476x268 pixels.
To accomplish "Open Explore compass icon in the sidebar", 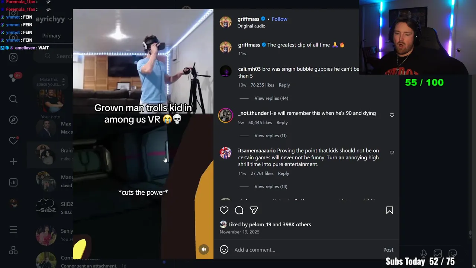I will tap(13, 120).
